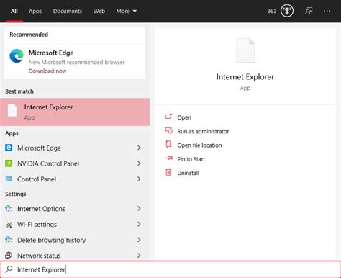Click the Microsoft Edge app label
The height and width of the screenshot is (278, 341).
39,148
